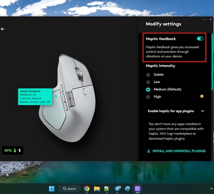Image resolution: width=214 pixels, height=194 pixels.
Task: Click the Bluetooth connection icon
Action: 19,150
